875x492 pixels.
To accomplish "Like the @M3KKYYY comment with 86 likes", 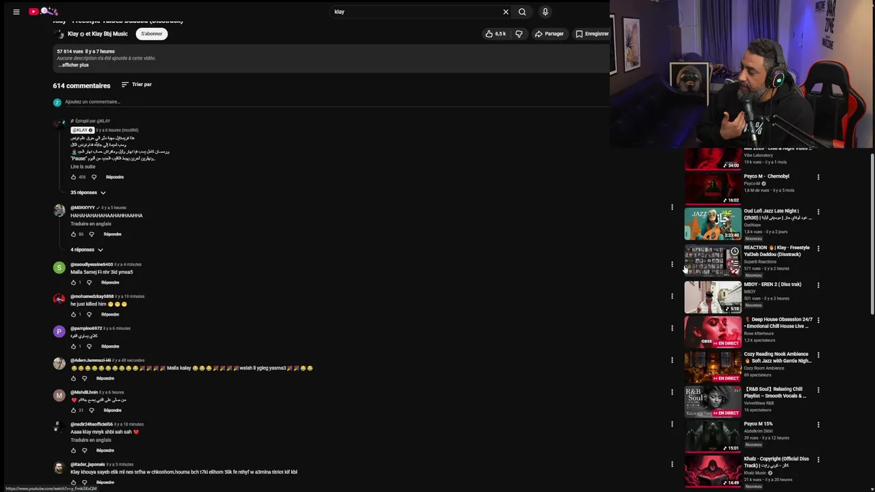I will pos(74,234).
